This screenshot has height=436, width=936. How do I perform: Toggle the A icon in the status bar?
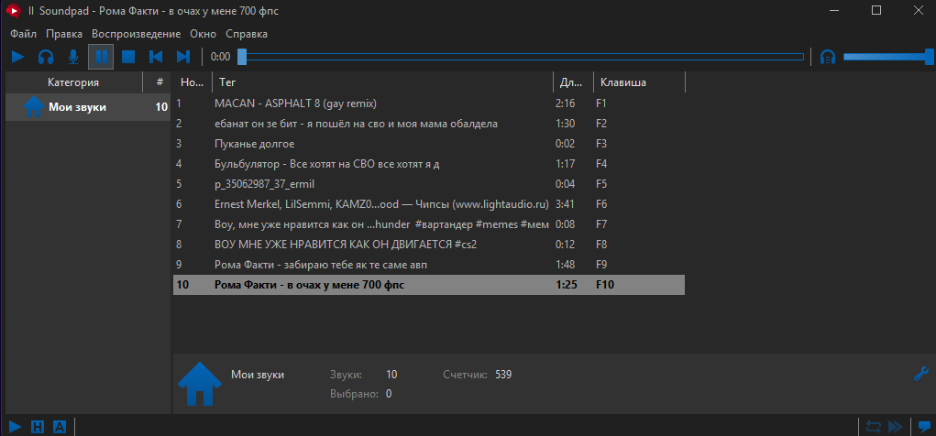coord(59,427)
